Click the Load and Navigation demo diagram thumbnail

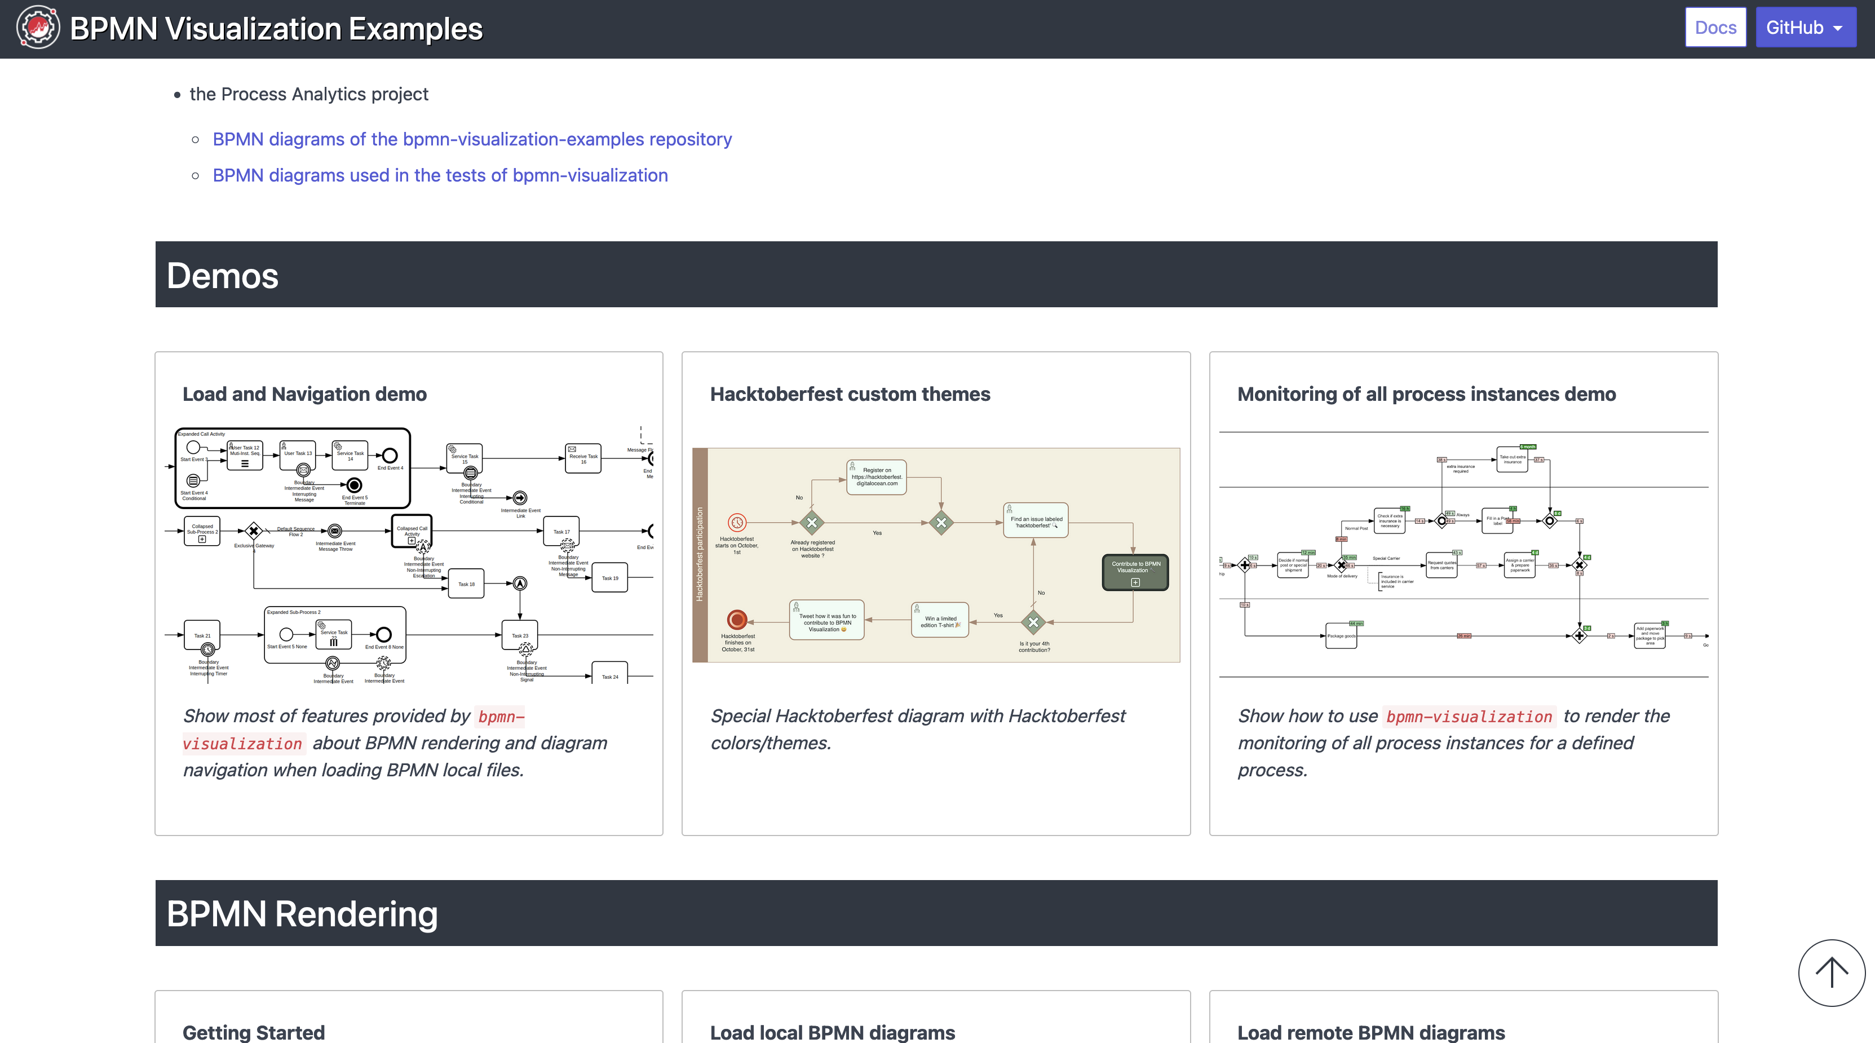click(409, 555)
